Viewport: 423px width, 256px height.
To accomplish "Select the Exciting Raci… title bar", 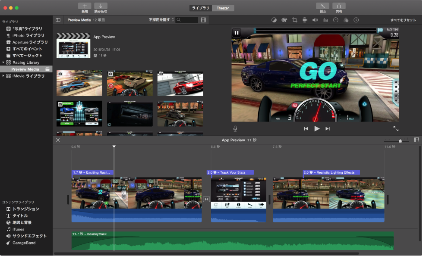I will pyautogui.click(x=92, y=172).
